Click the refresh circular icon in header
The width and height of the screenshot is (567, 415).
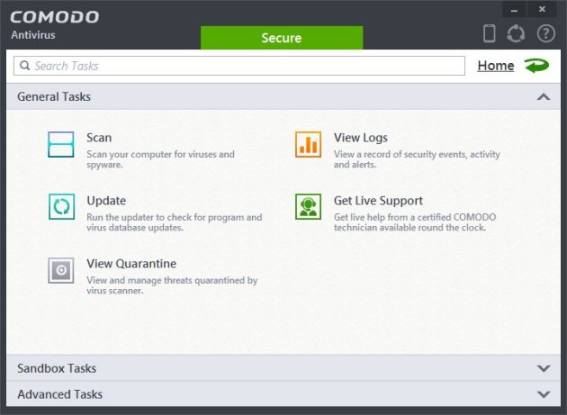click(x=516, y=34)
